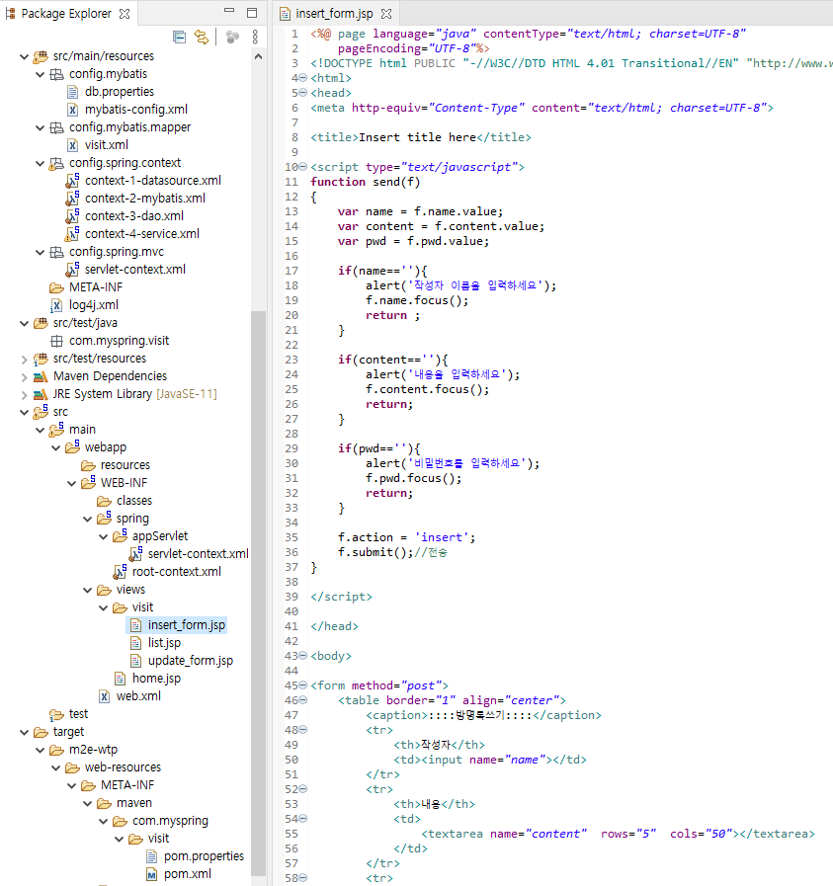833x886 pixels.
Task: Select the web-resources folder
Action: point(124,767)
